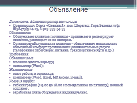Image resolution: width=137 pixels, height=103 pixels.
Task: Click the heading "Требования:"
Action: 19,54
